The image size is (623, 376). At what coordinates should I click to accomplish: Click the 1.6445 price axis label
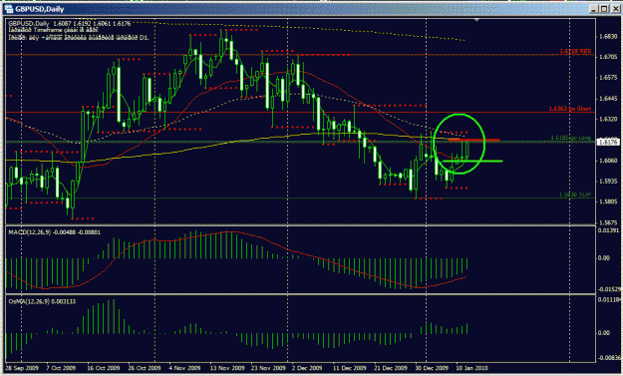point(608,99)
